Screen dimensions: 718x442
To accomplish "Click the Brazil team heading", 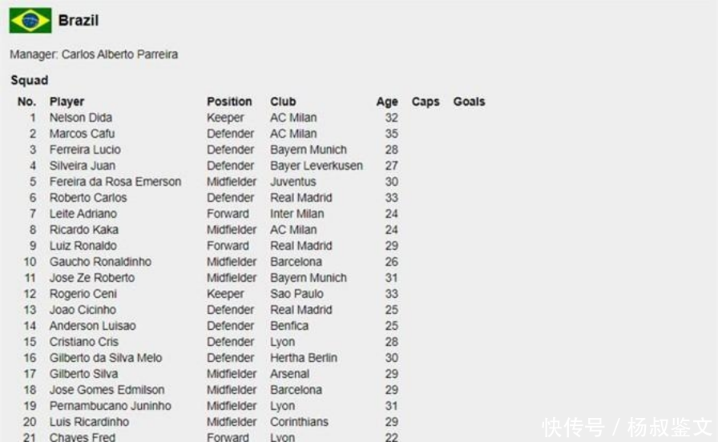I will pos(79,20).
